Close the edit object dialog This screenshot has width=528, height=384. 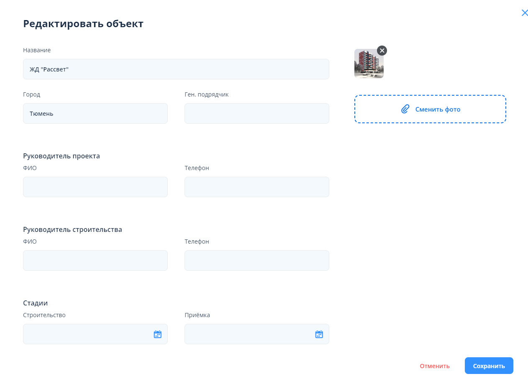click(x=525, y=13)
